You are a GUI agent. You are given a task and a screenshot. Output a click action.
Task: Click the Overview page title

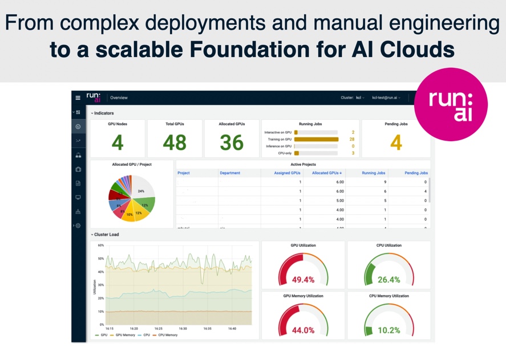click(x=119, y=97)
